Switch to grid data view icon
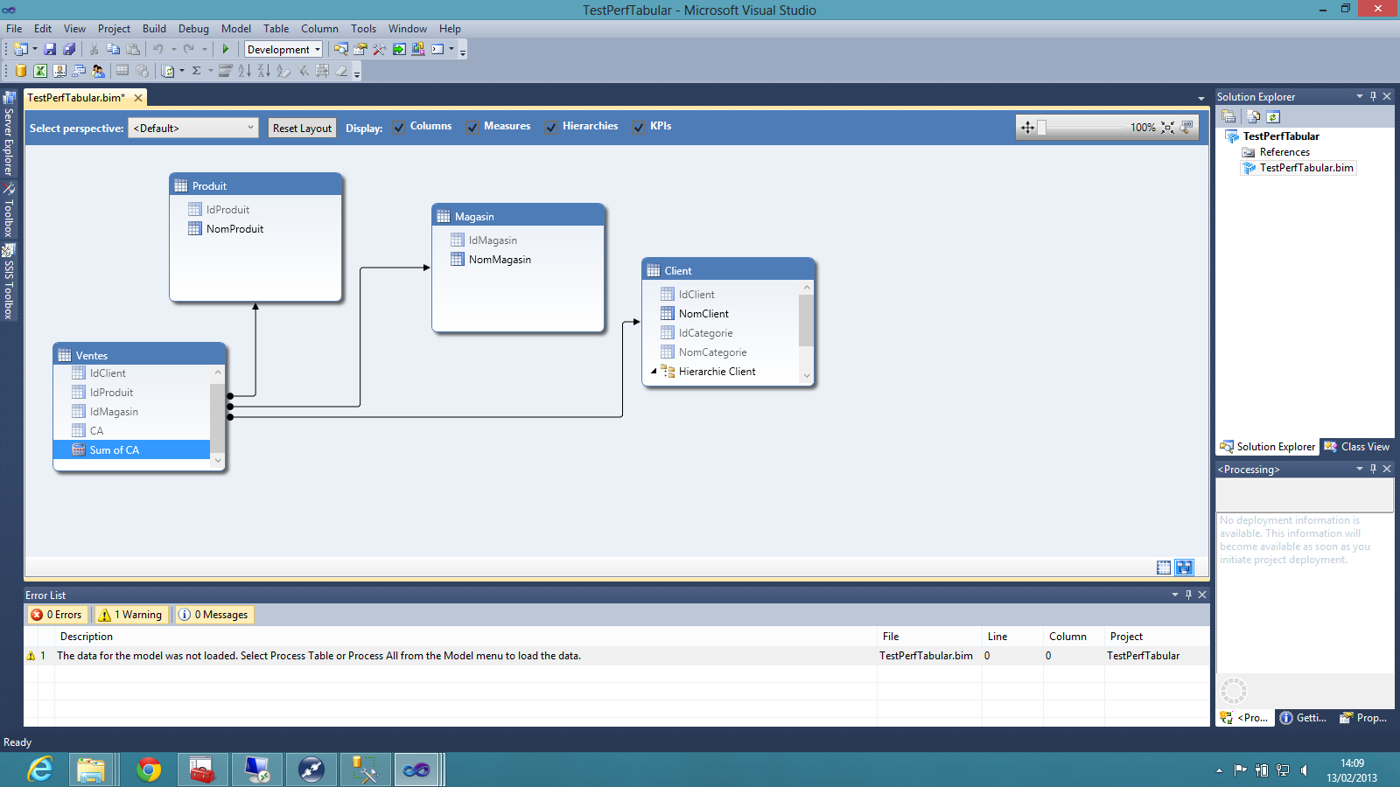 coord(1163,568)
